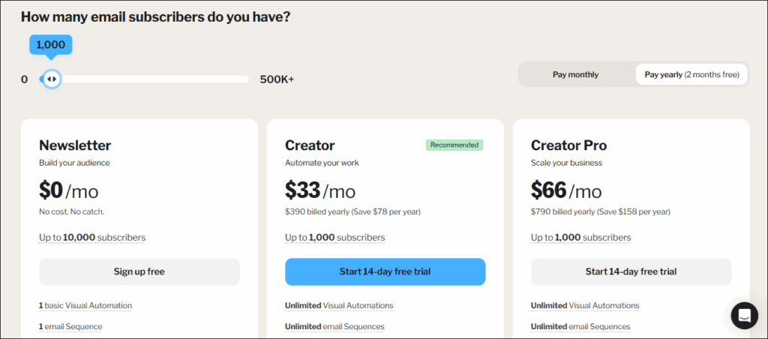
Task: Click '1 email Sequence' feature link
Action: 70,326
